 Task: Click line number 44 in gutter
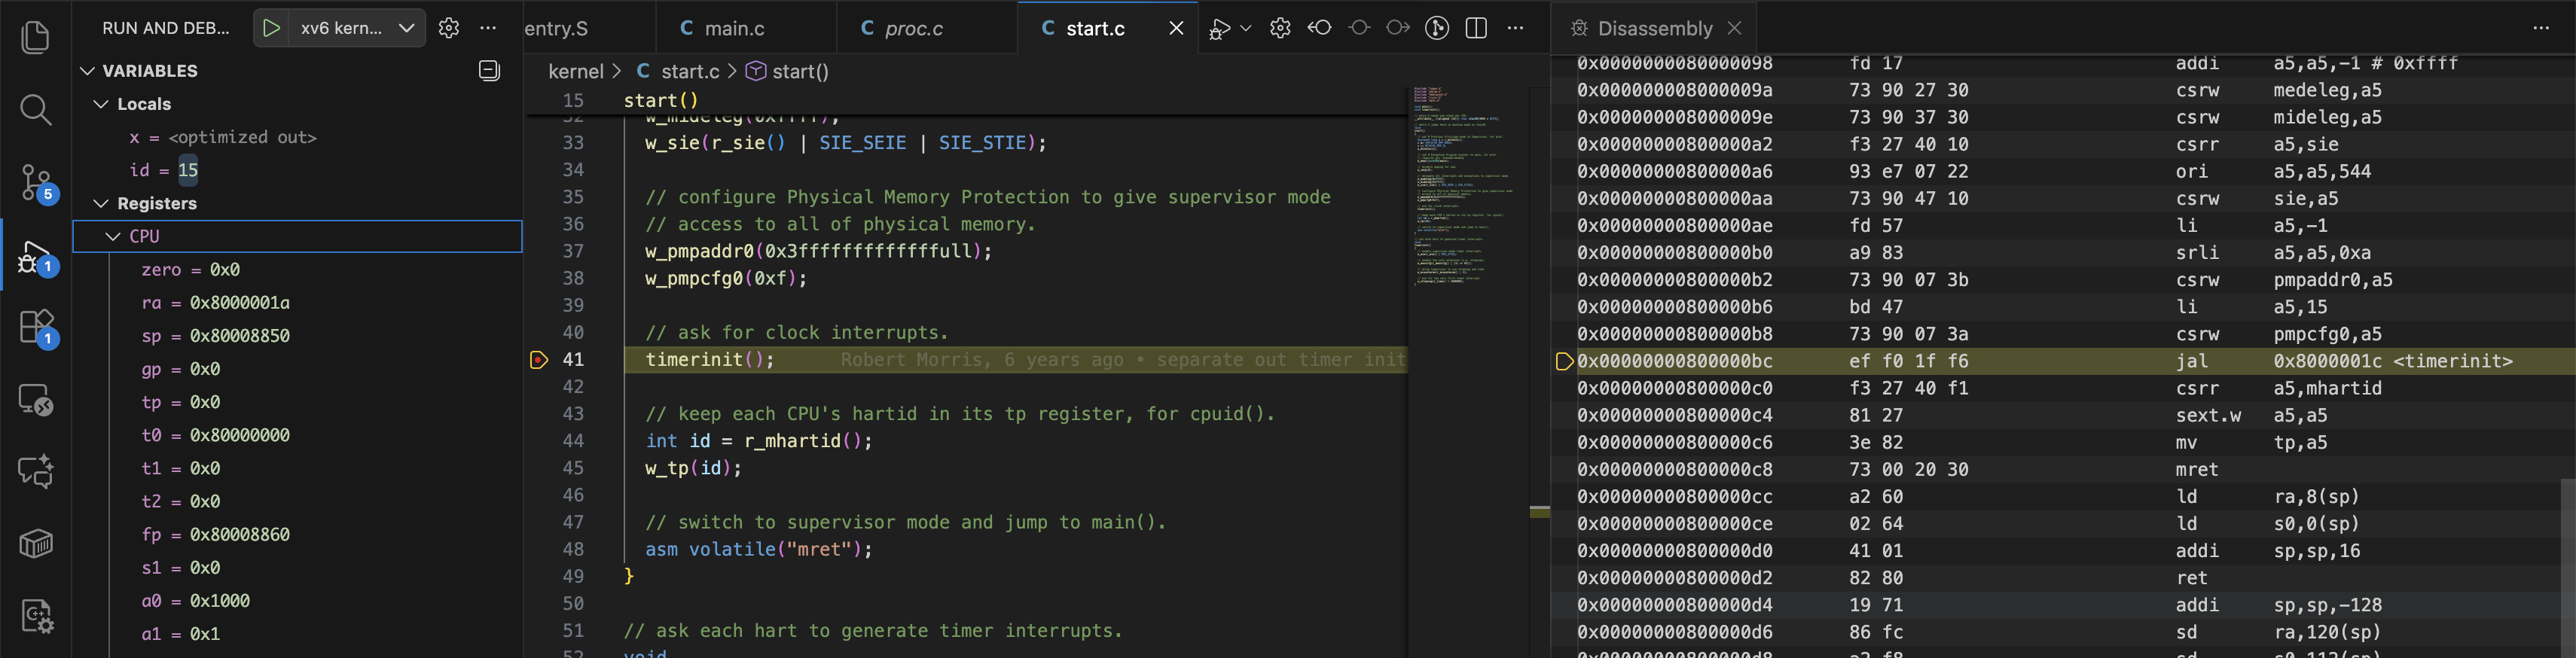point(573,441)
